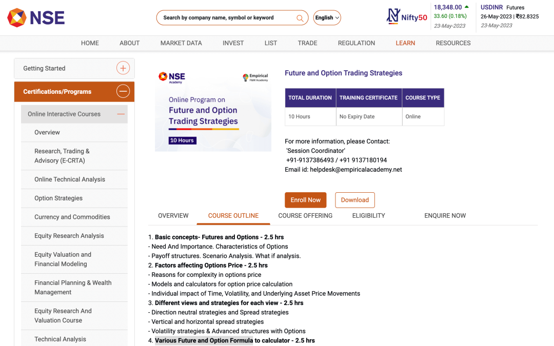Click the helpdesk@empiricalacademy.net email
Viewport: 554px width, 346px height.
[x=356, y=170]
